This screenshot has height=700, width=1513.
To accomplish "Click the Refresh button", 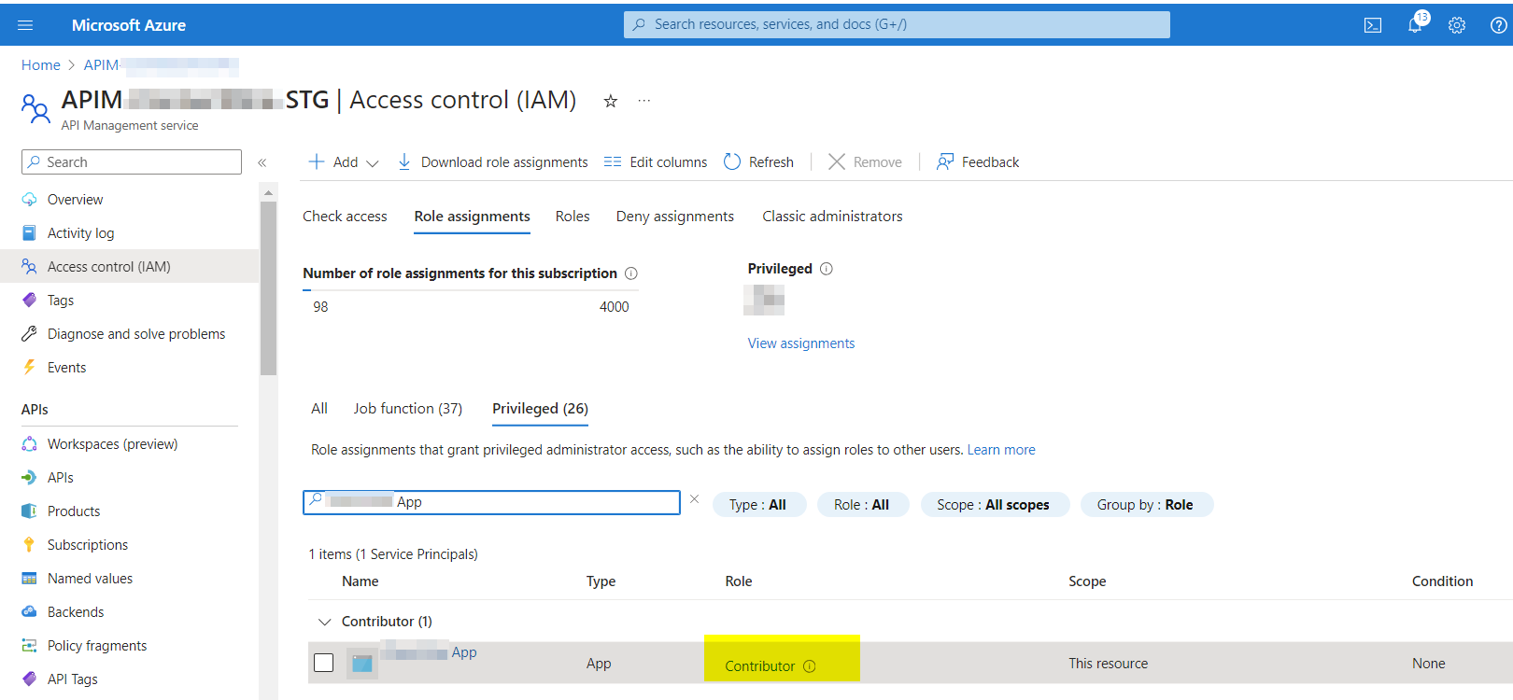I will coord(758,162).
